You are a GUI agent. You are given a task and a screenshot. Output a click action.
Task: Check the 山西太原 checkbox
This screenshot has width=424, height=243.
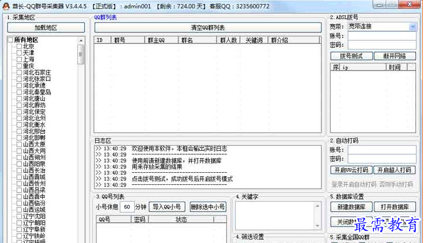coord(19,145)
